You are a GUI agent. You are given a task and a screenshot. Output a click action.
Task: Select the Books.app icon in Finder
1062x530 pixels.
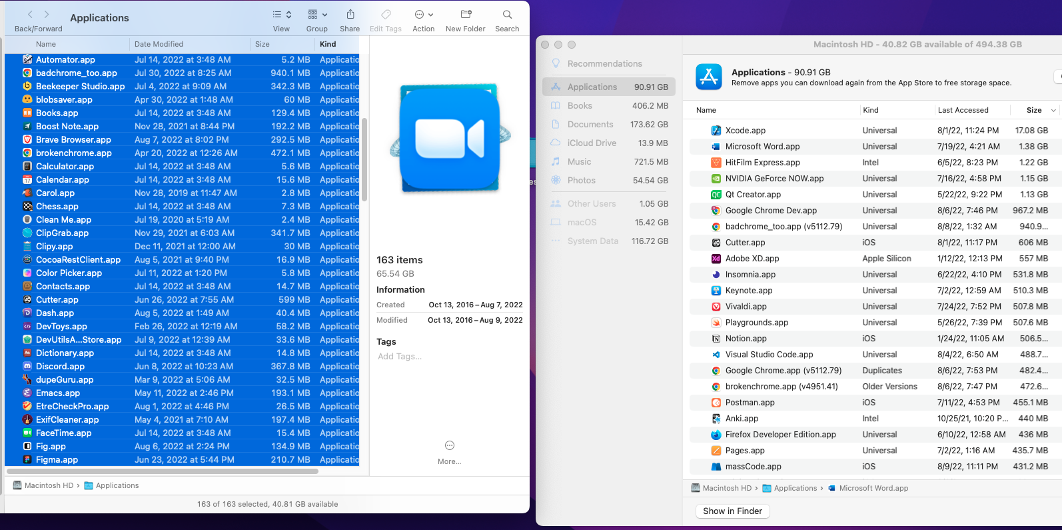coord(27,113)
